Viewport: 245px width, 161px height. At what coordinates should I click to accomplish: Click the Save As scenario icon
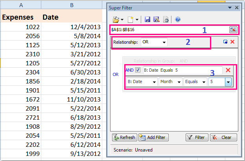point(157,19)
